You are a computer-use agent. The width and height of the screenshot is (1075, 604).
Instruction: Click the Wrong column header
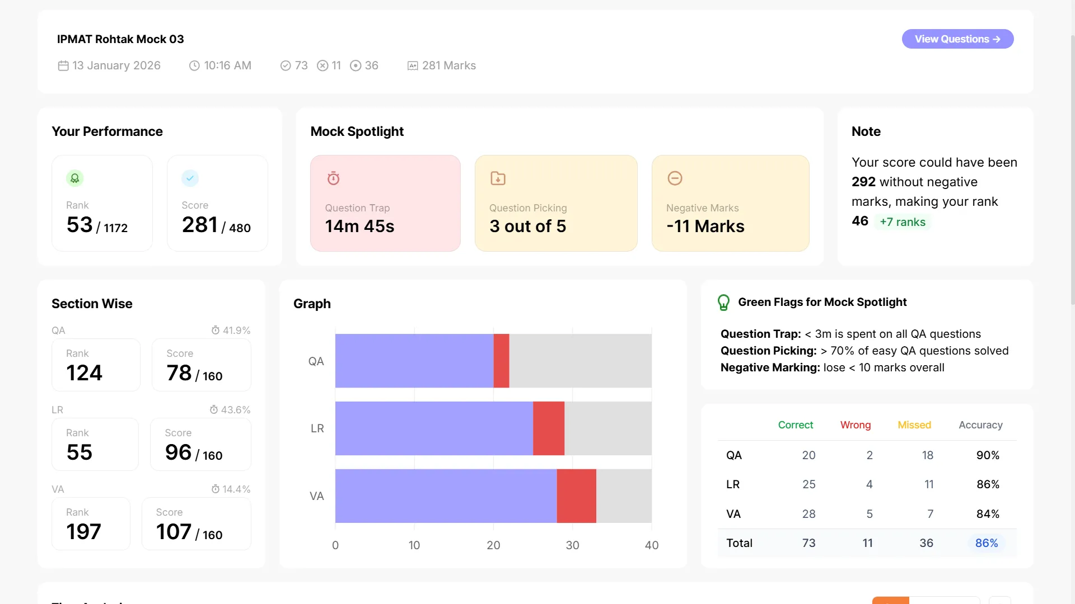(856, 425)
